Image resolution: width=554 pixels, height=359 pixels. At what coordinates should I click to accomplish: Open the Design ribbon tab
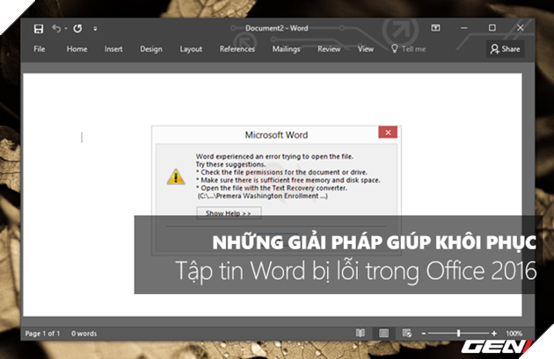[151, 49]
